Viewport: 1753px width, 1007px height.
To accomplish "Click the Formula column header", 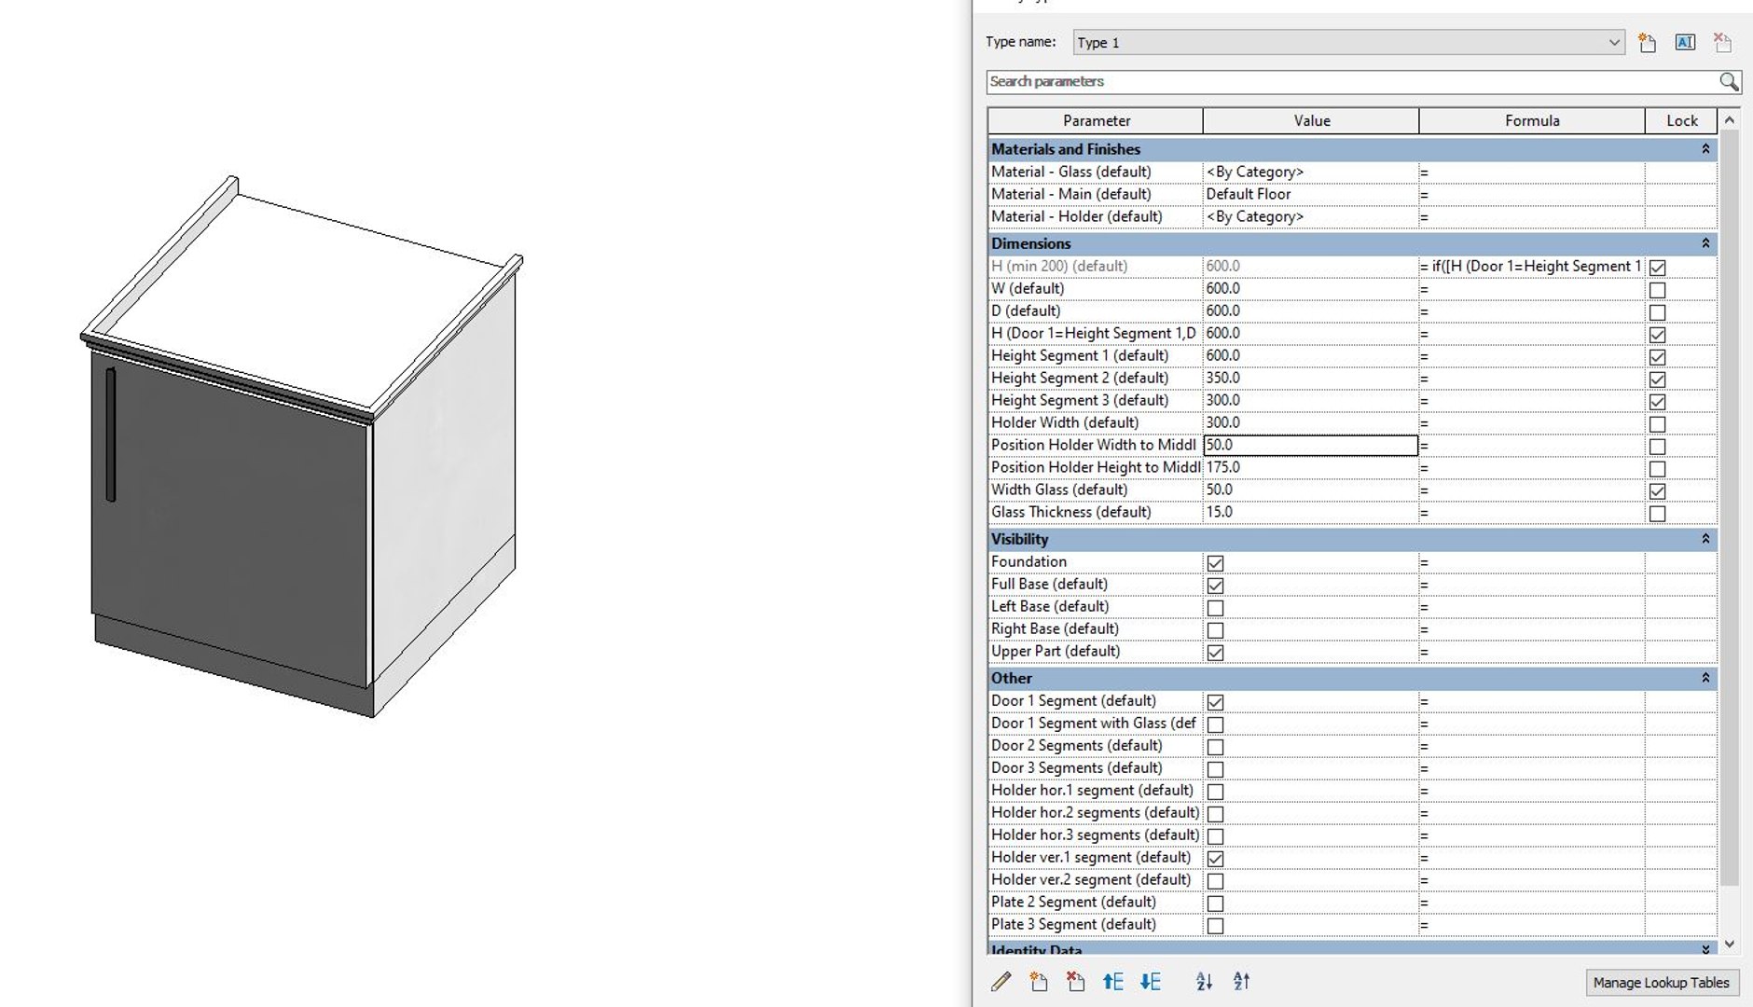I will (x=1531, y=121).
